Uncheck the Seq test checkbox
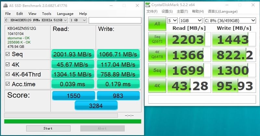260x136 pixels. pyautogui.click(x=7, y=54)
